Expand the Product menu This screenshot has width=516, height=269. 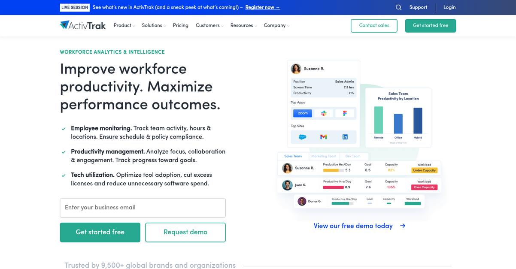coord(124,26)
